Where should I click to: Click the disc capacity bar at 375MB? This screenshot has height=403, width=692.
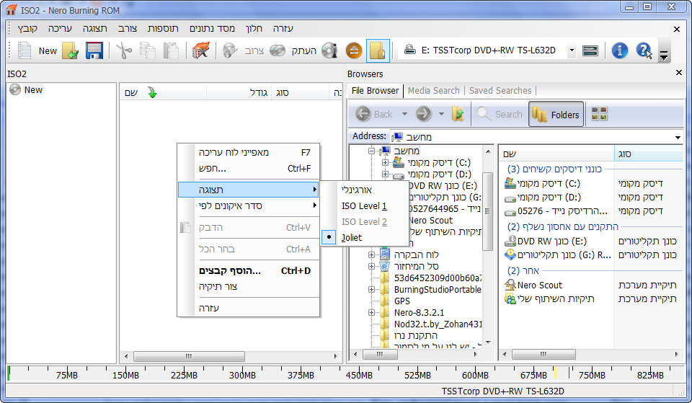(x=301, y=375)
